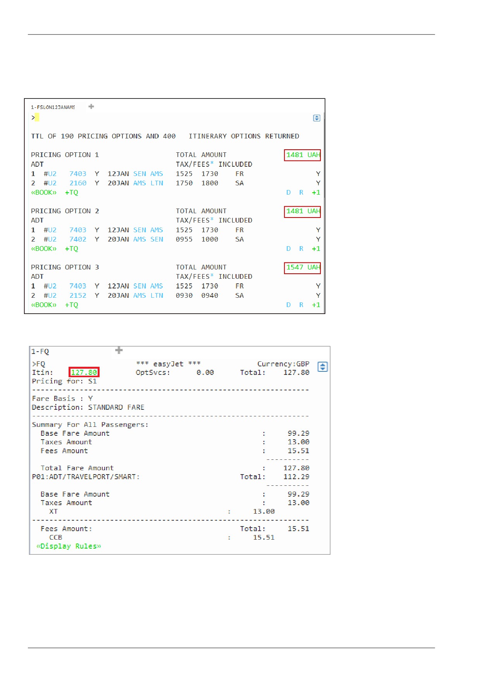Click BOOK link for Pricing Option 3

[44, 305]
